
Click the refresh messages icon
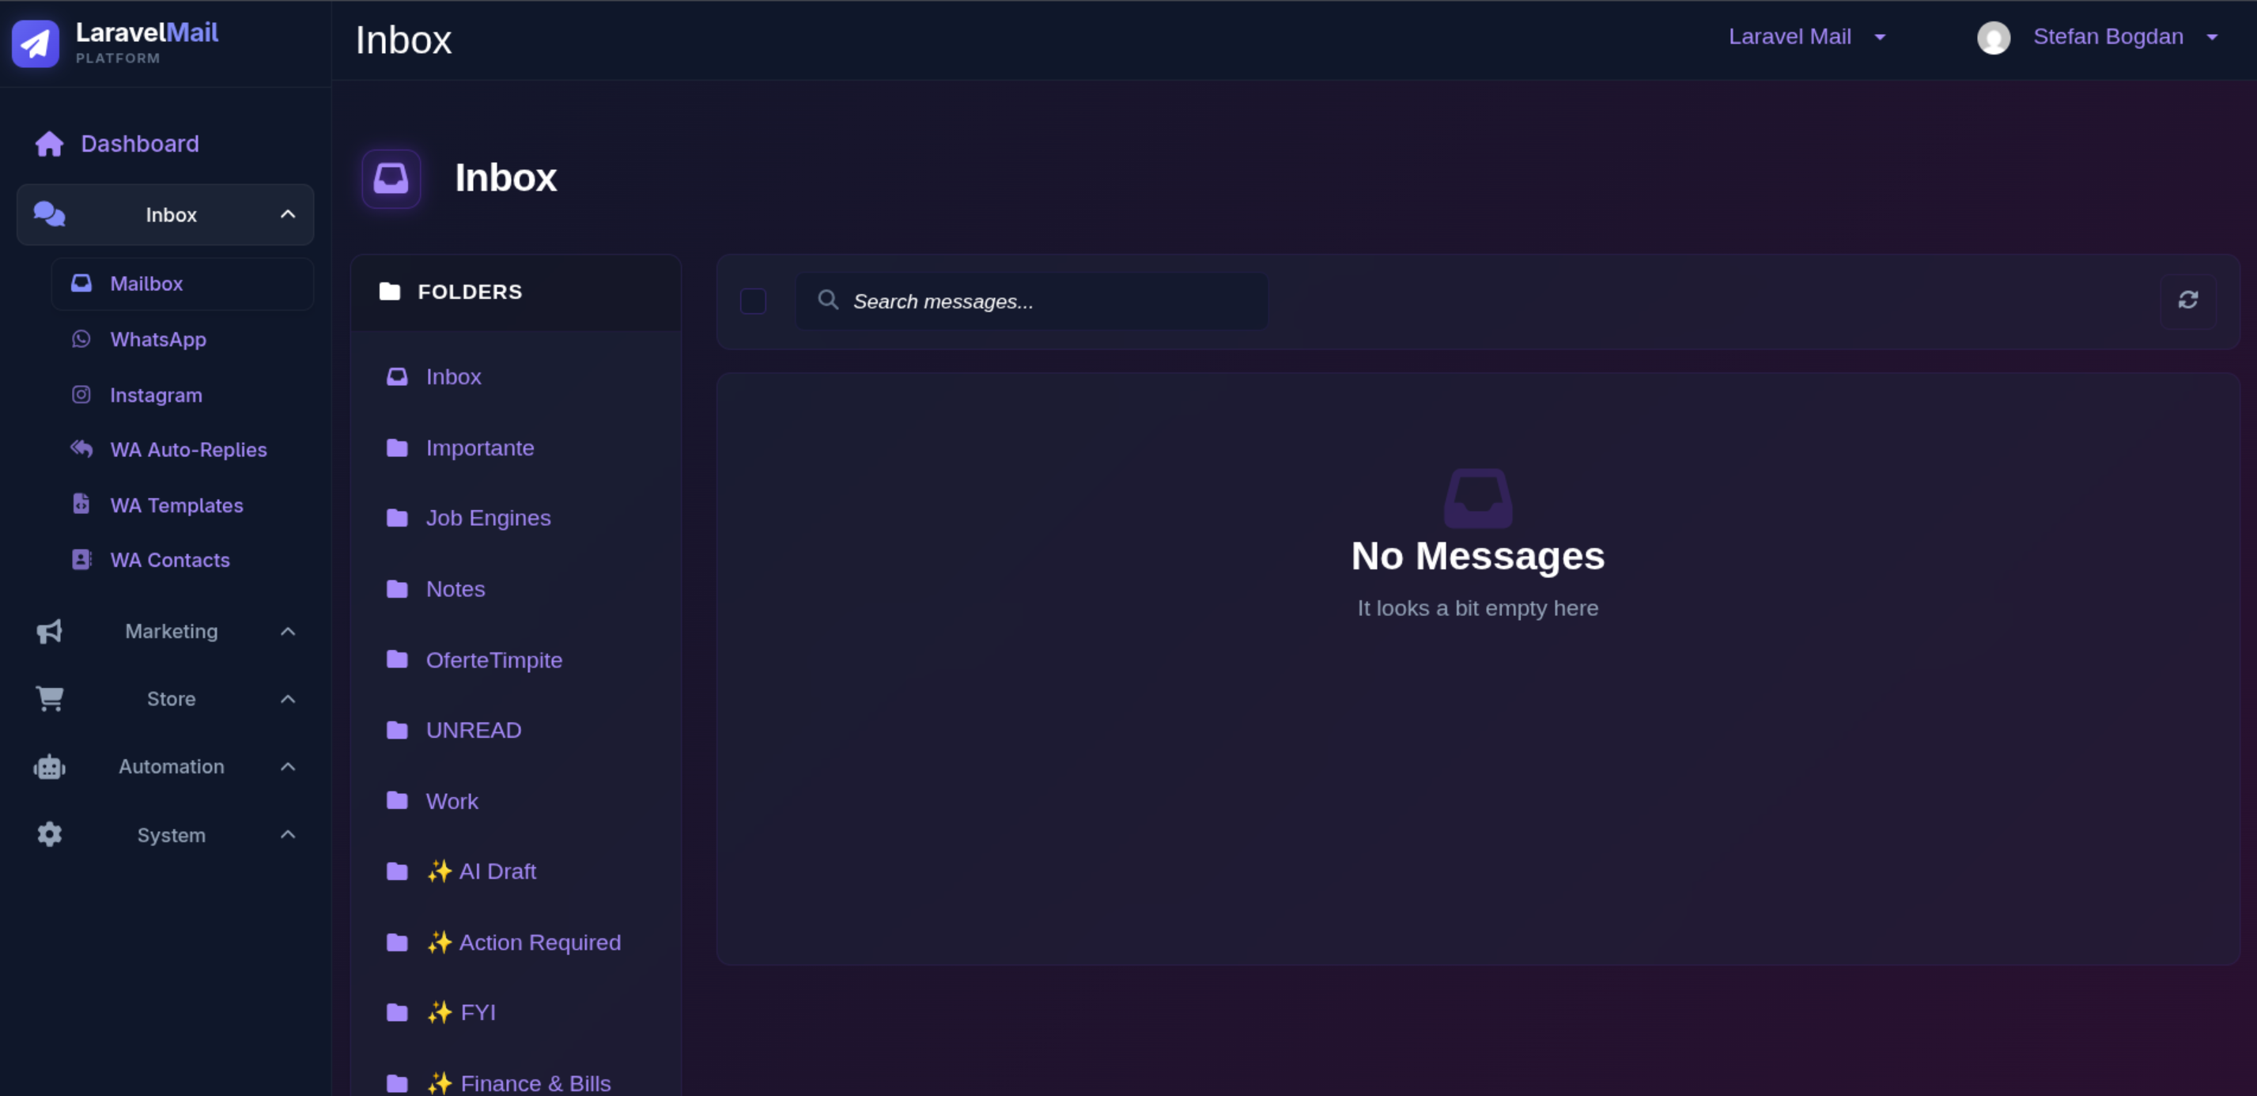click(2189, 300)
